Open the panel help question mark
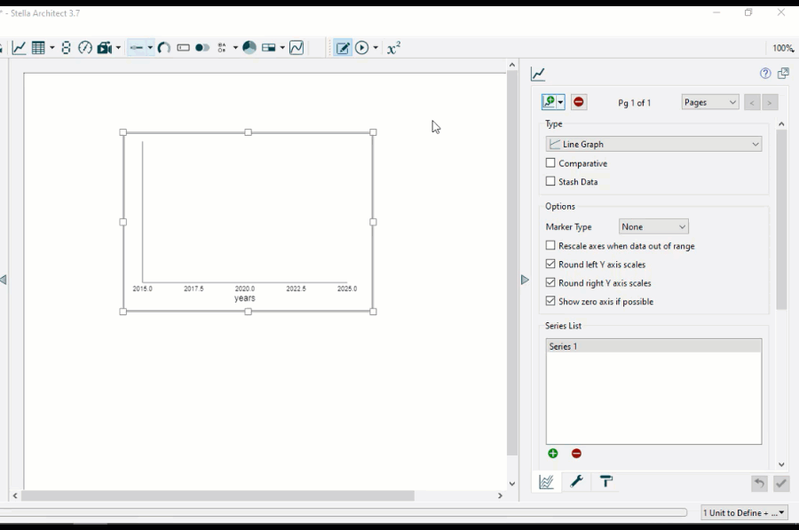Screen dimensions: 799x530 tap(765, 74)
